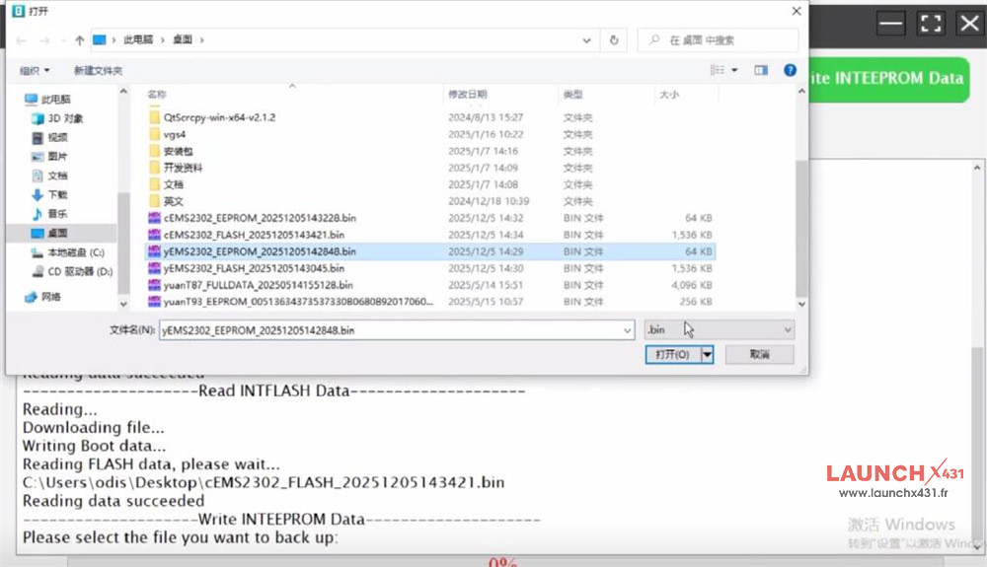Select yEMS2302_EEPROM_20251205142848.bin in the file list
This screenshot has height=567, width=987.
pos(430,251)
